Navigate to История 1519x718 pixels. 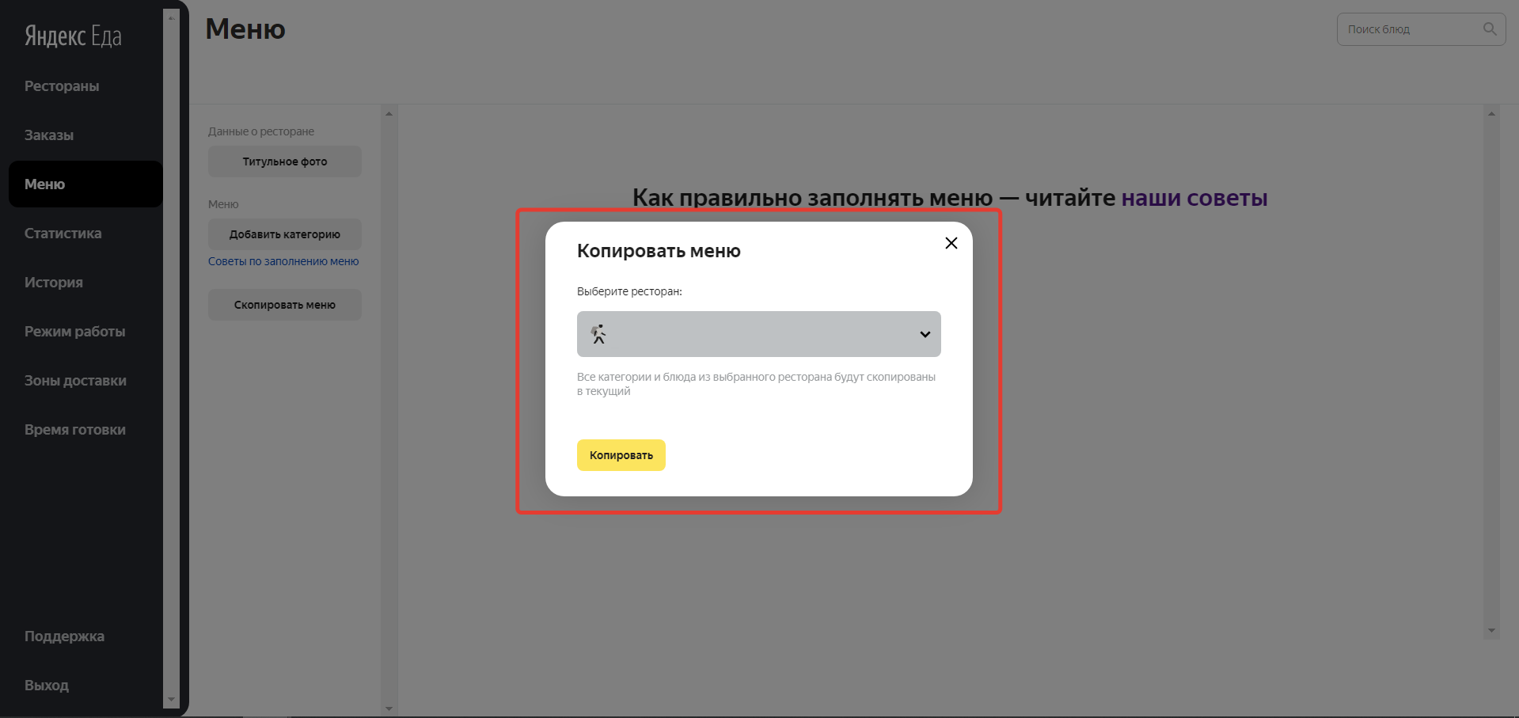point(54,283)
